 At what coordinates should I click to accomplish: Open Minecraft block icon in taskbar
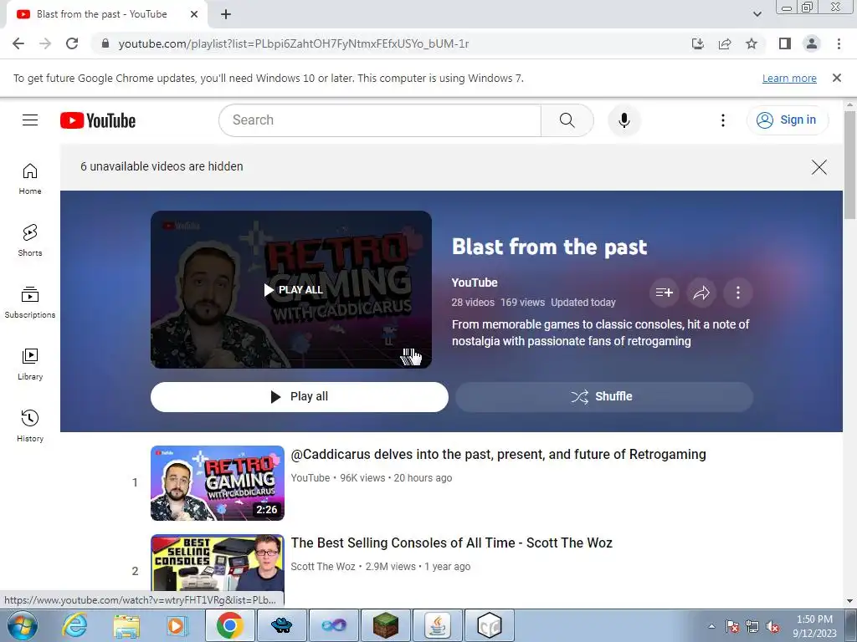pos(385,625)
